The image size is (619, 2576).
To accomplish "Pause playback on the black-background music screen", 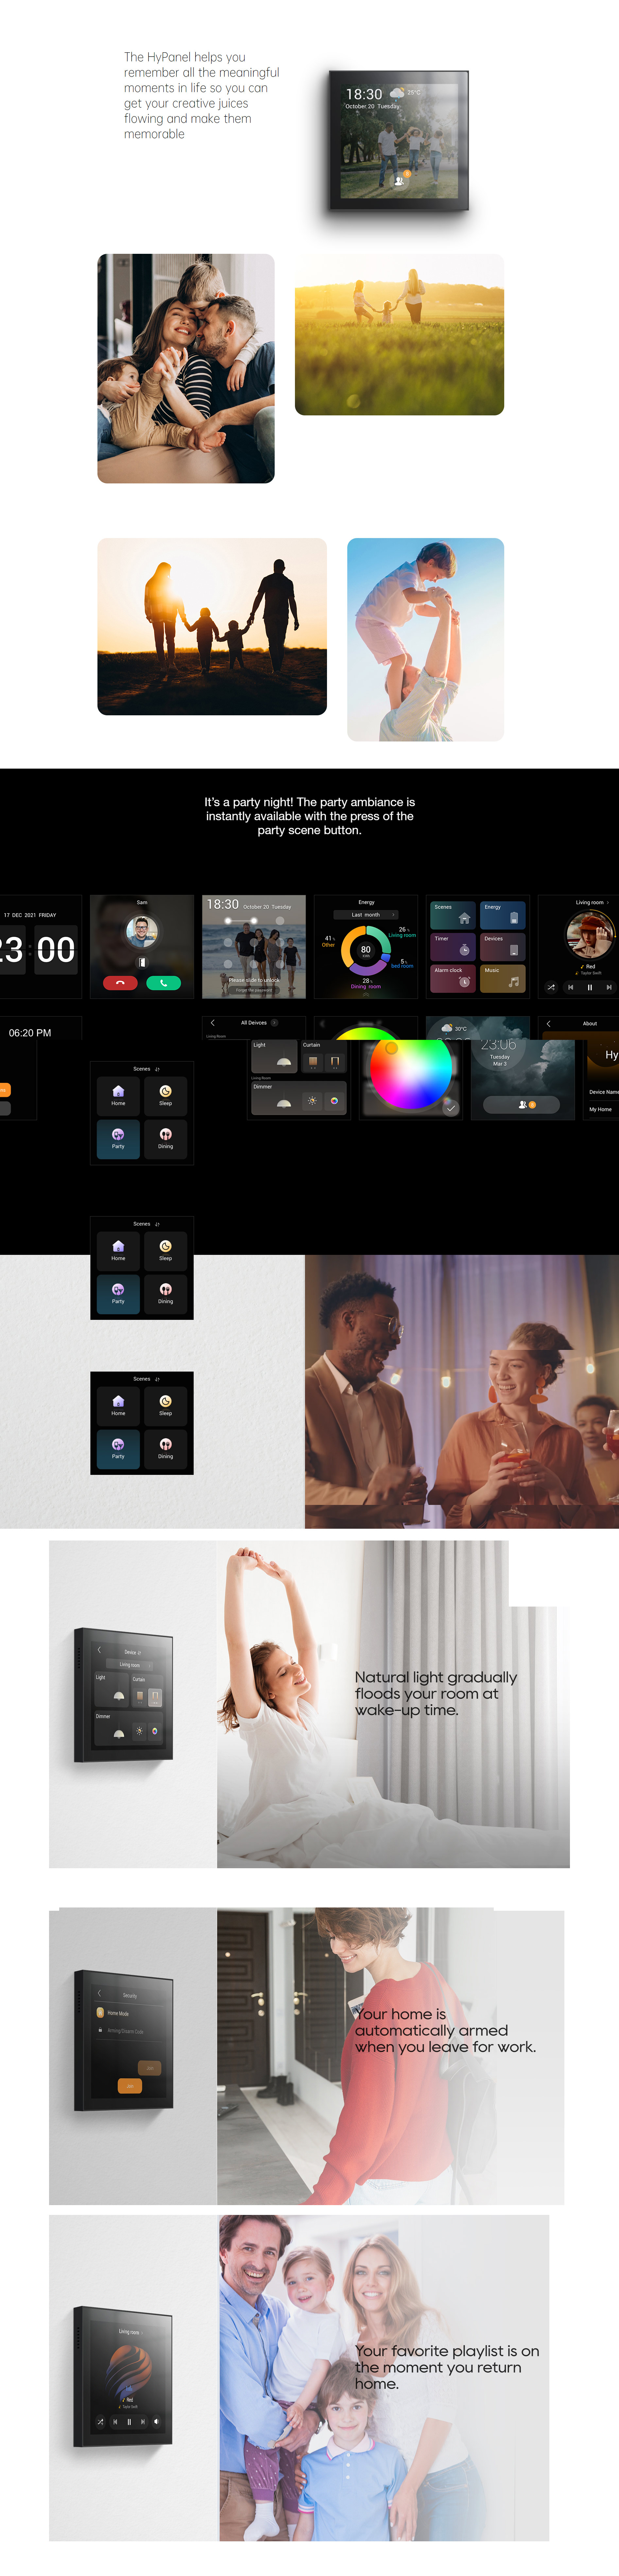I will [x=590, y=987].
